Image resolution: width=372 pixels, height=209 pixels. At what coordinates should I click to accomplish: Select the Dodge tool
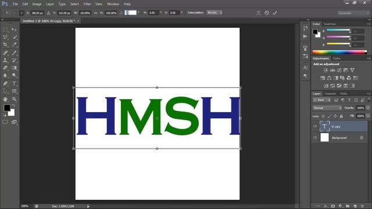pyautogui.click(x=14, y=75)
